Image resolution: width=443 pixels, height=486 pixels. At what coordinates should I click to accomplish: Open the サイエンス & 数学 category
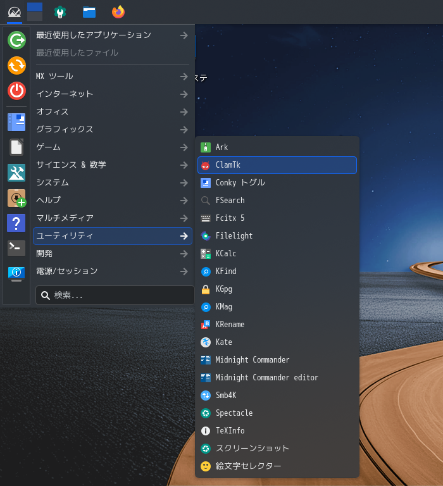click(x=113, y=165)
